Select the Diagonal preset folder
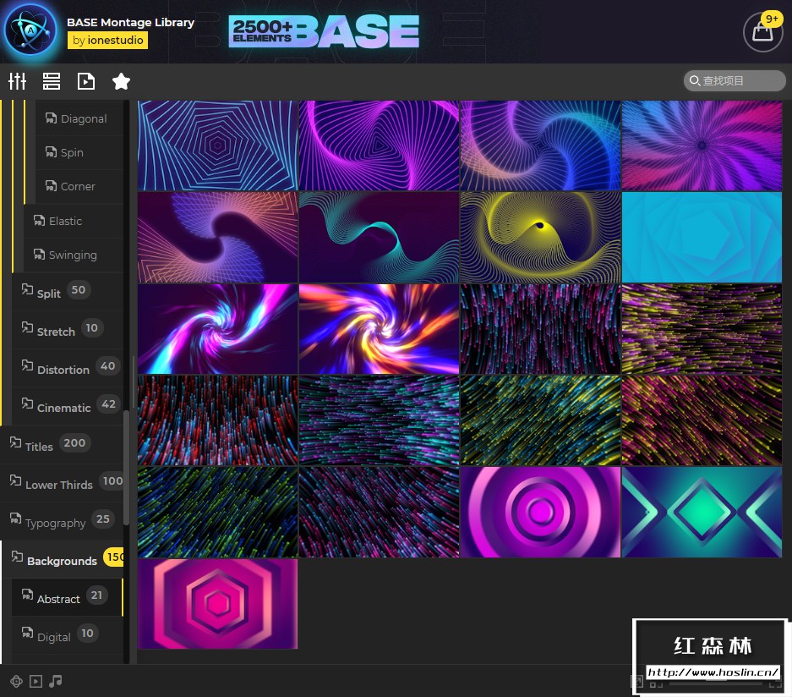The width and height of the screenshot is (792, 697). [79, 118]
